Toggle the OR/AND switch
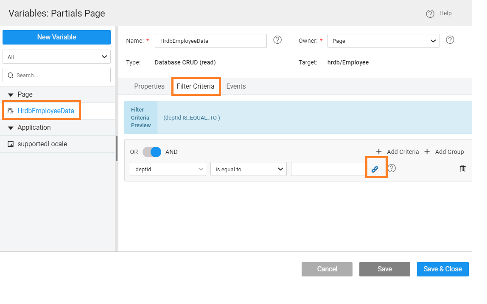Image resolution: width=487 pixels, height=304 pixels. pos(151,152)
